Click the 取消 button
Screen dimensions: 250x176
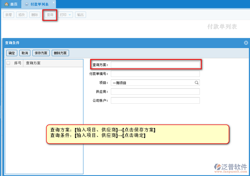pyautogui.click(x=25, y=53)
